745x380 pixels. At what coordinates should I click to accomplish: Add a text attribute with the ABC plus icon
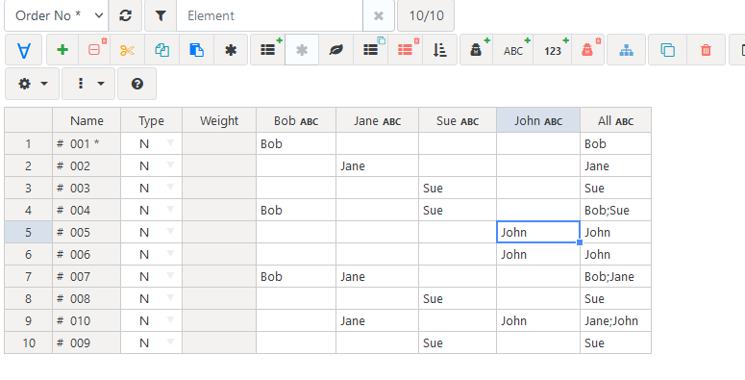(513, 49)
